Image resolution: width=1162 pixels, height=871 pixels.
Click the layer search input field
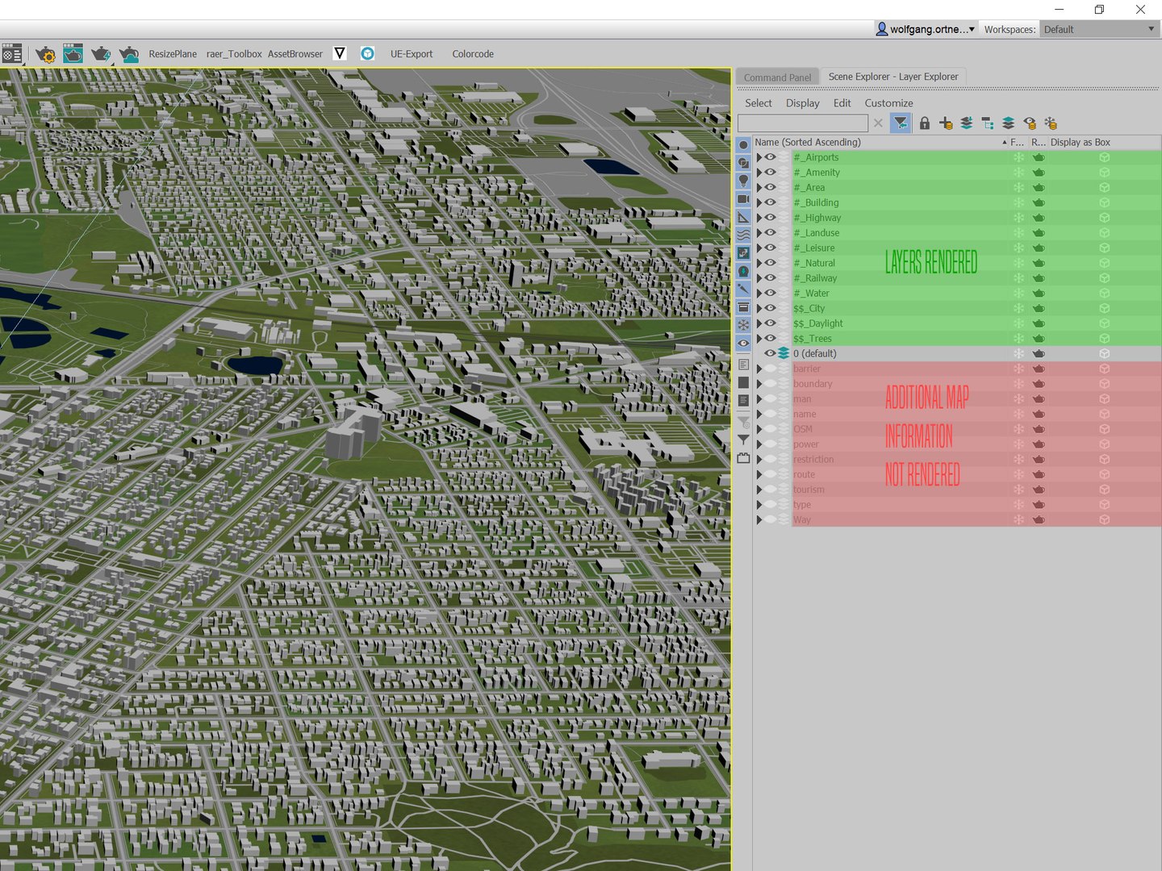(x=803, y=123)
